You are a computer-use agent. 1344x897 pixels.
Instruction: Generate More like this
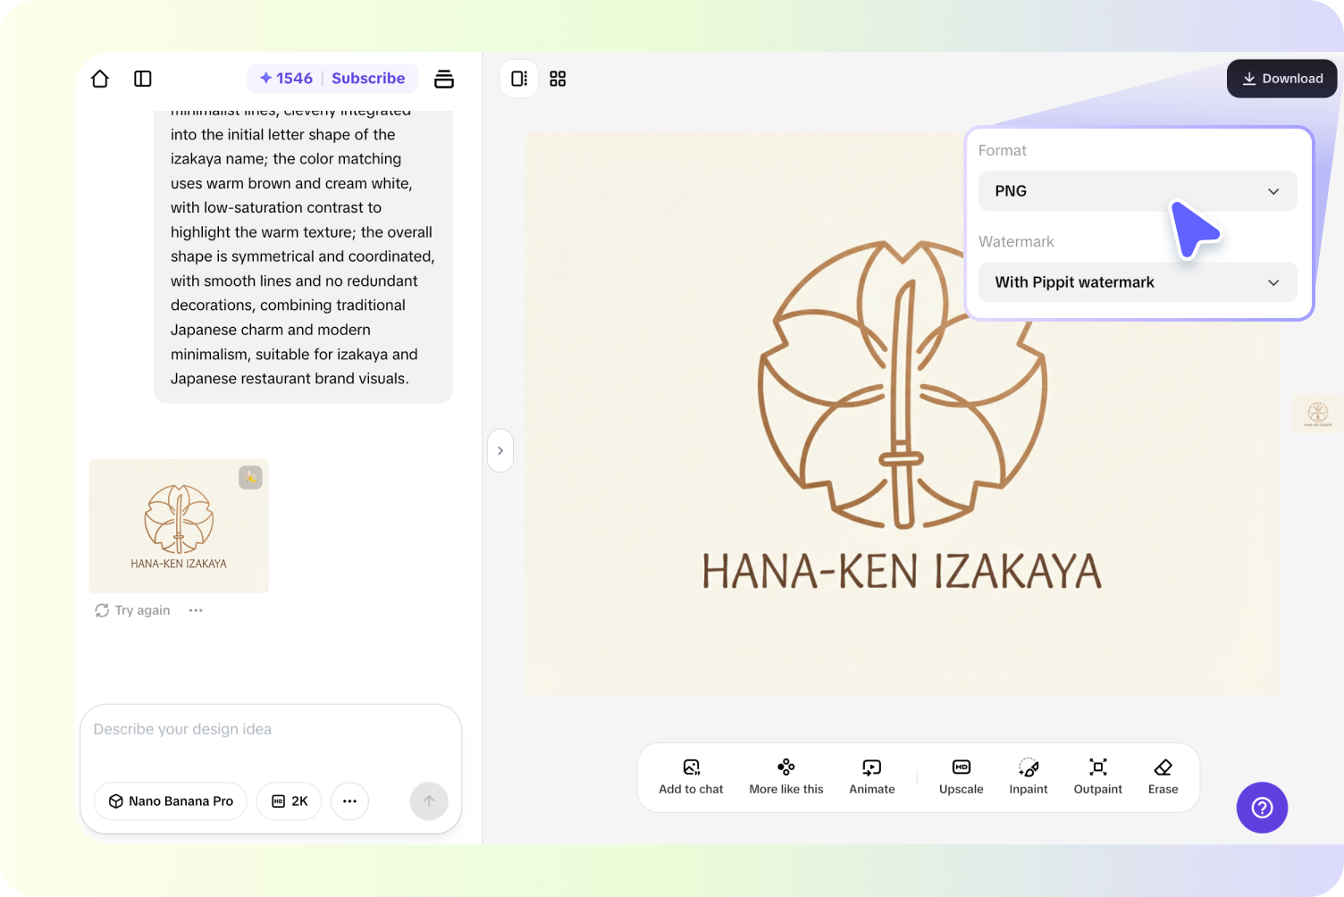pos(786,777)
